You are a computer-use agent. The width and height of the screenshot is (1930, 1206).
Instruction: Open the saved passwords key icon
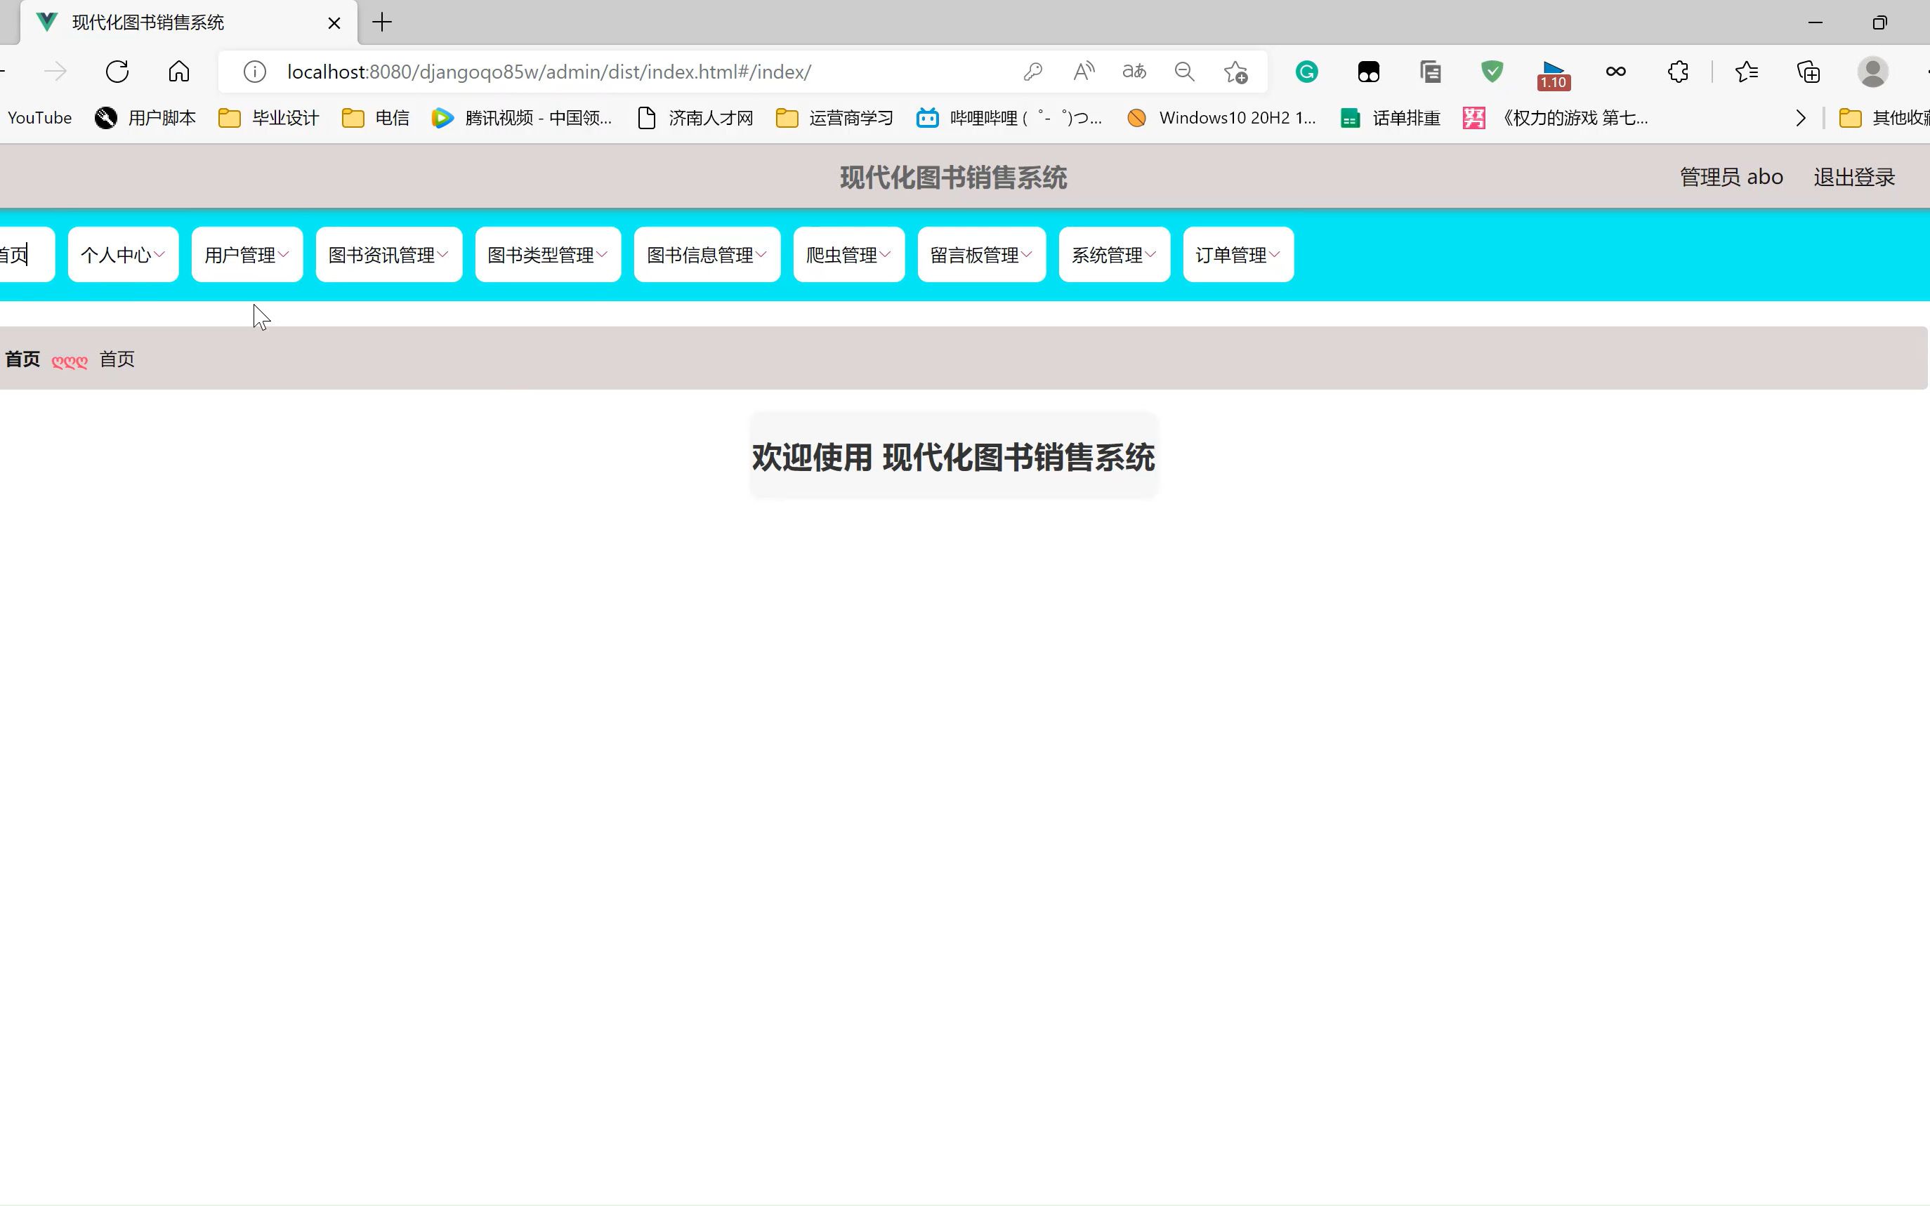pos(1033,72)
